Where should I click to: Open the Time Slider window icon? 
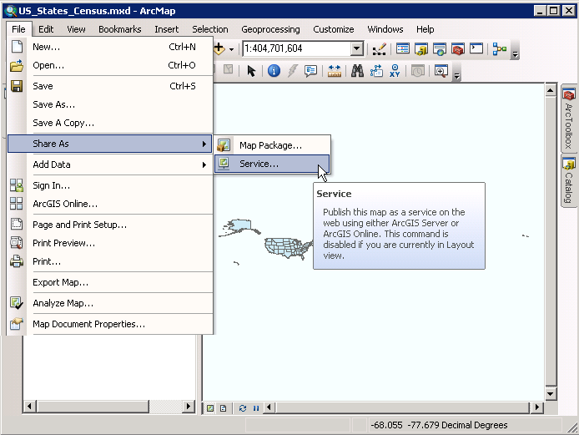(x=418, y=71)
